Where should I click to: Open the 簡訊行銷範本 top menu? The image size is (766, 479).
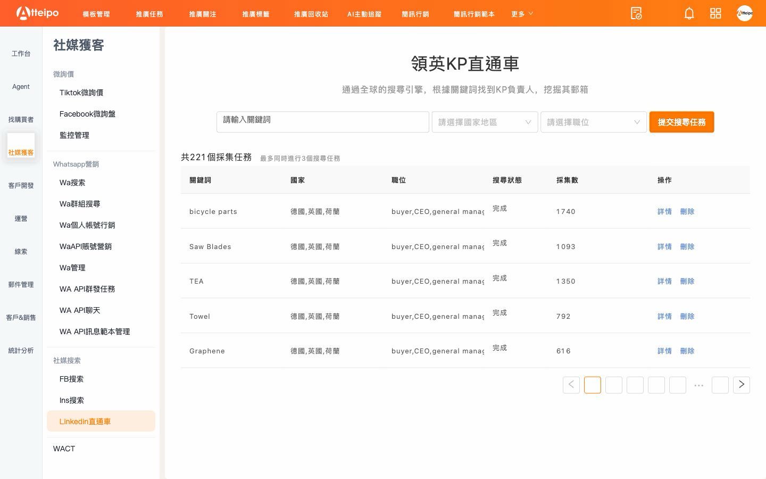[x=474, y=14]
